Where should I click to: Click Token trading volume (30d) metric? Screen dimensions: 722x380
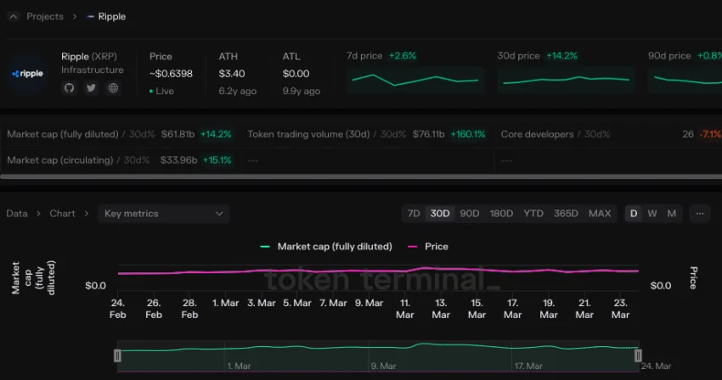tap(367, 134)
